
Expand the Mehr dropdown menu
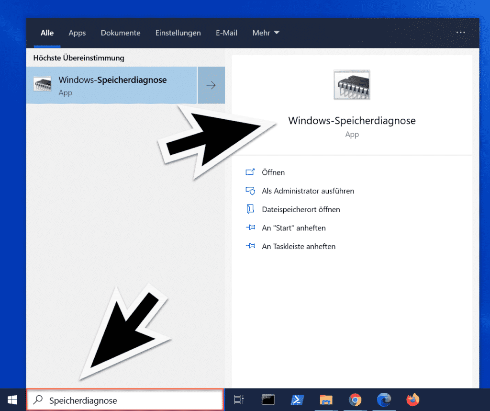pos(266,33)
